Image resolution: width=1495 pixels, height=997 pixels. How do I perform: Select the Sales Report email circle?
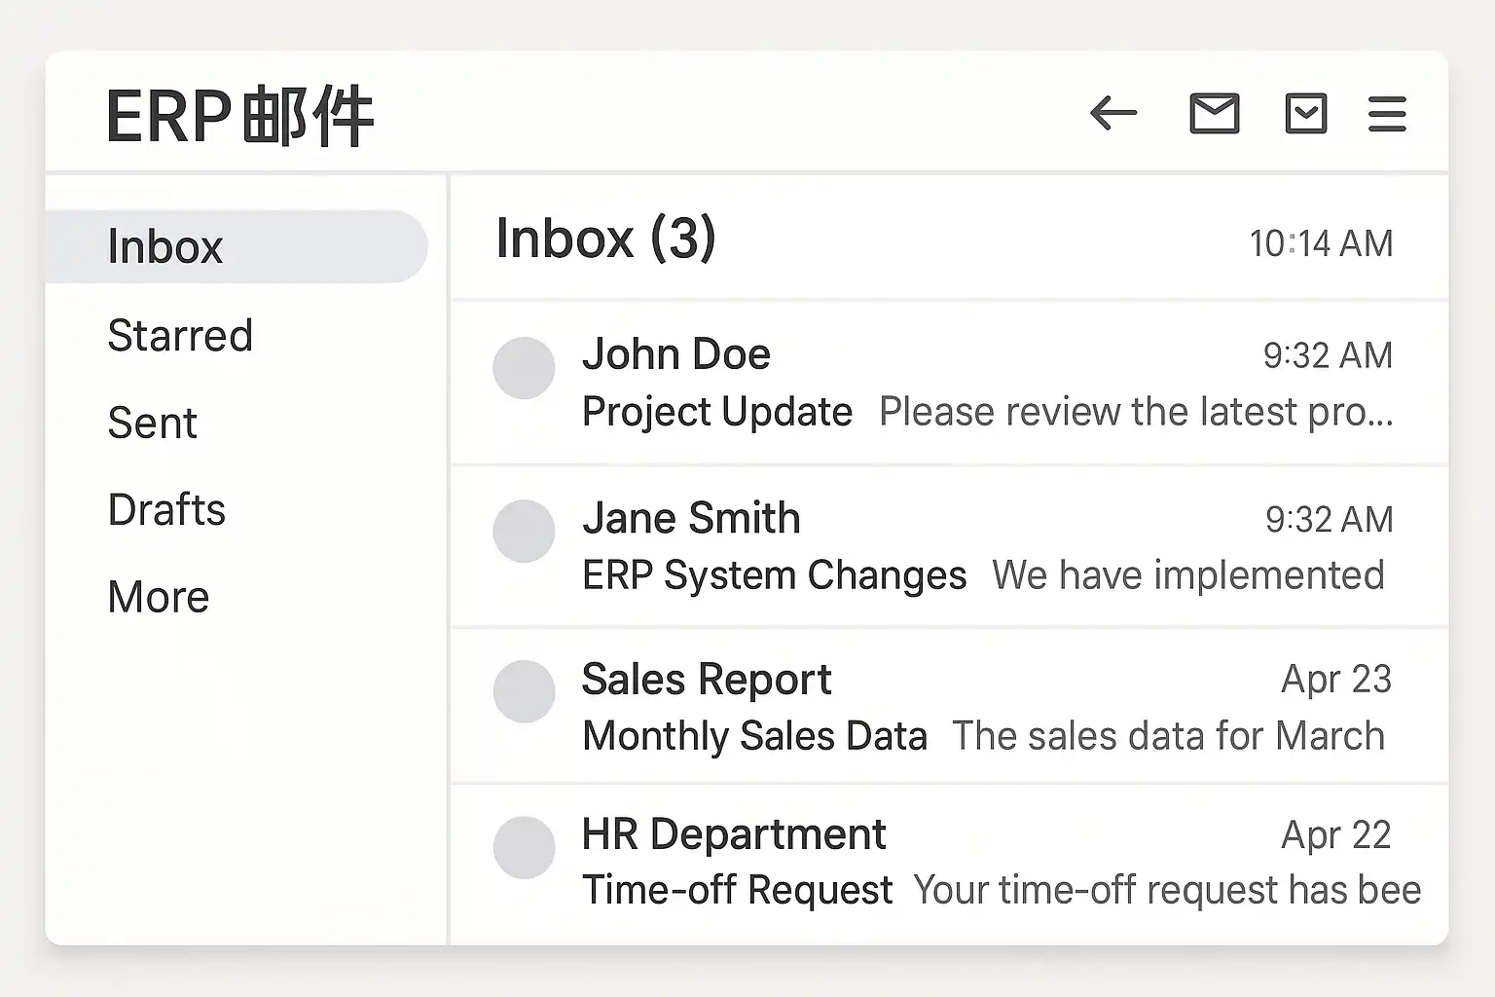pos(524,691)
